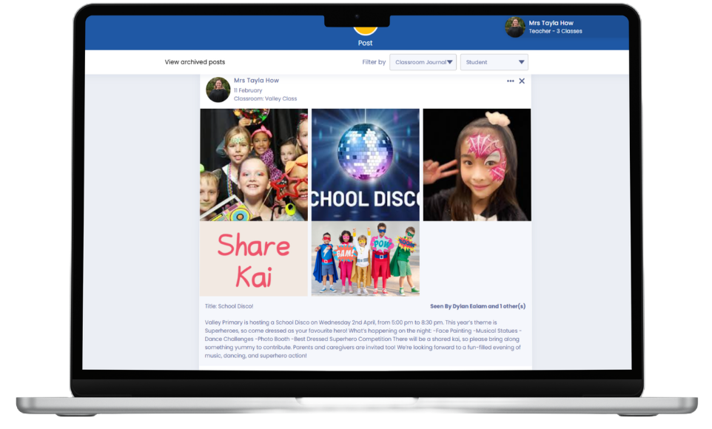Open Mrs Tayla How post author link
Viewport: 712px width, 429px height.
tap(256, 81)
